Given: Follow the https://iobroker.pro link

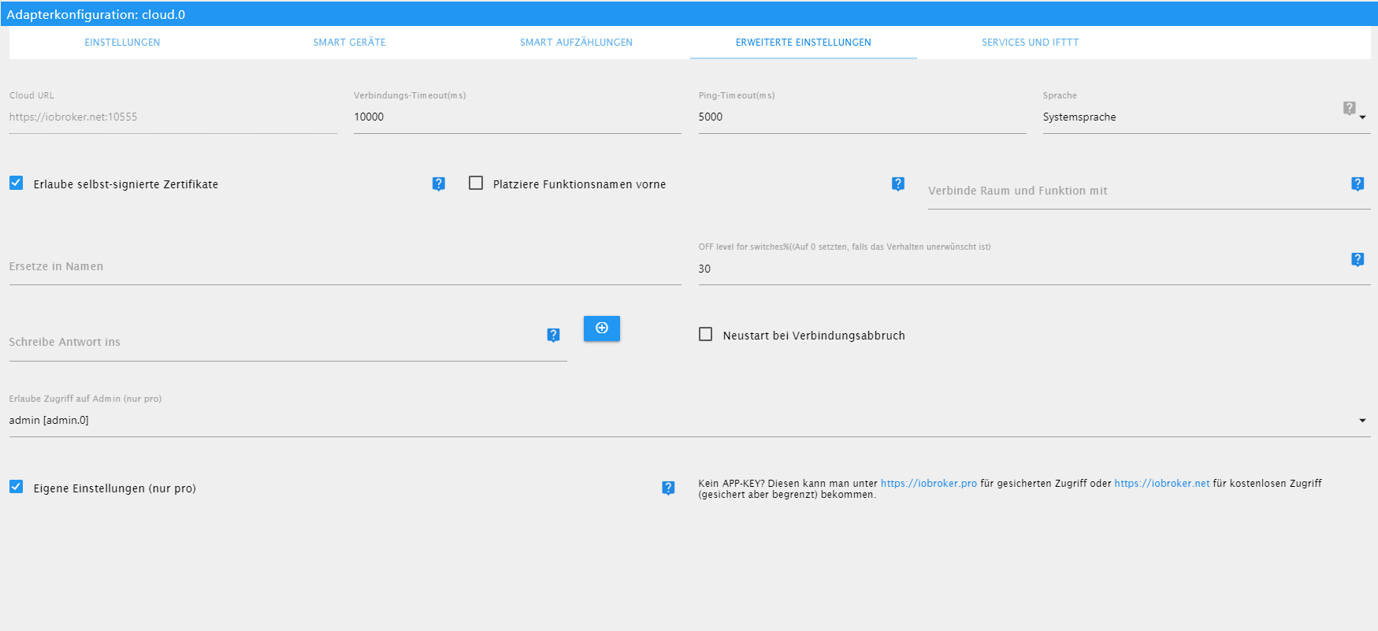Looking at the screenshot, I should [929, 484].
